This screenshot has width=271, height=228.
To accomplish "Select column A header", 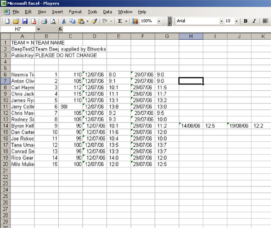I will pos(23,36).
